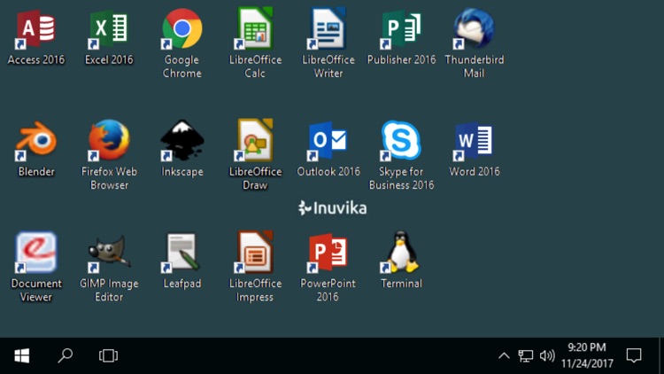Select the LibreOffice Draw shortcut

coord(255,141)
